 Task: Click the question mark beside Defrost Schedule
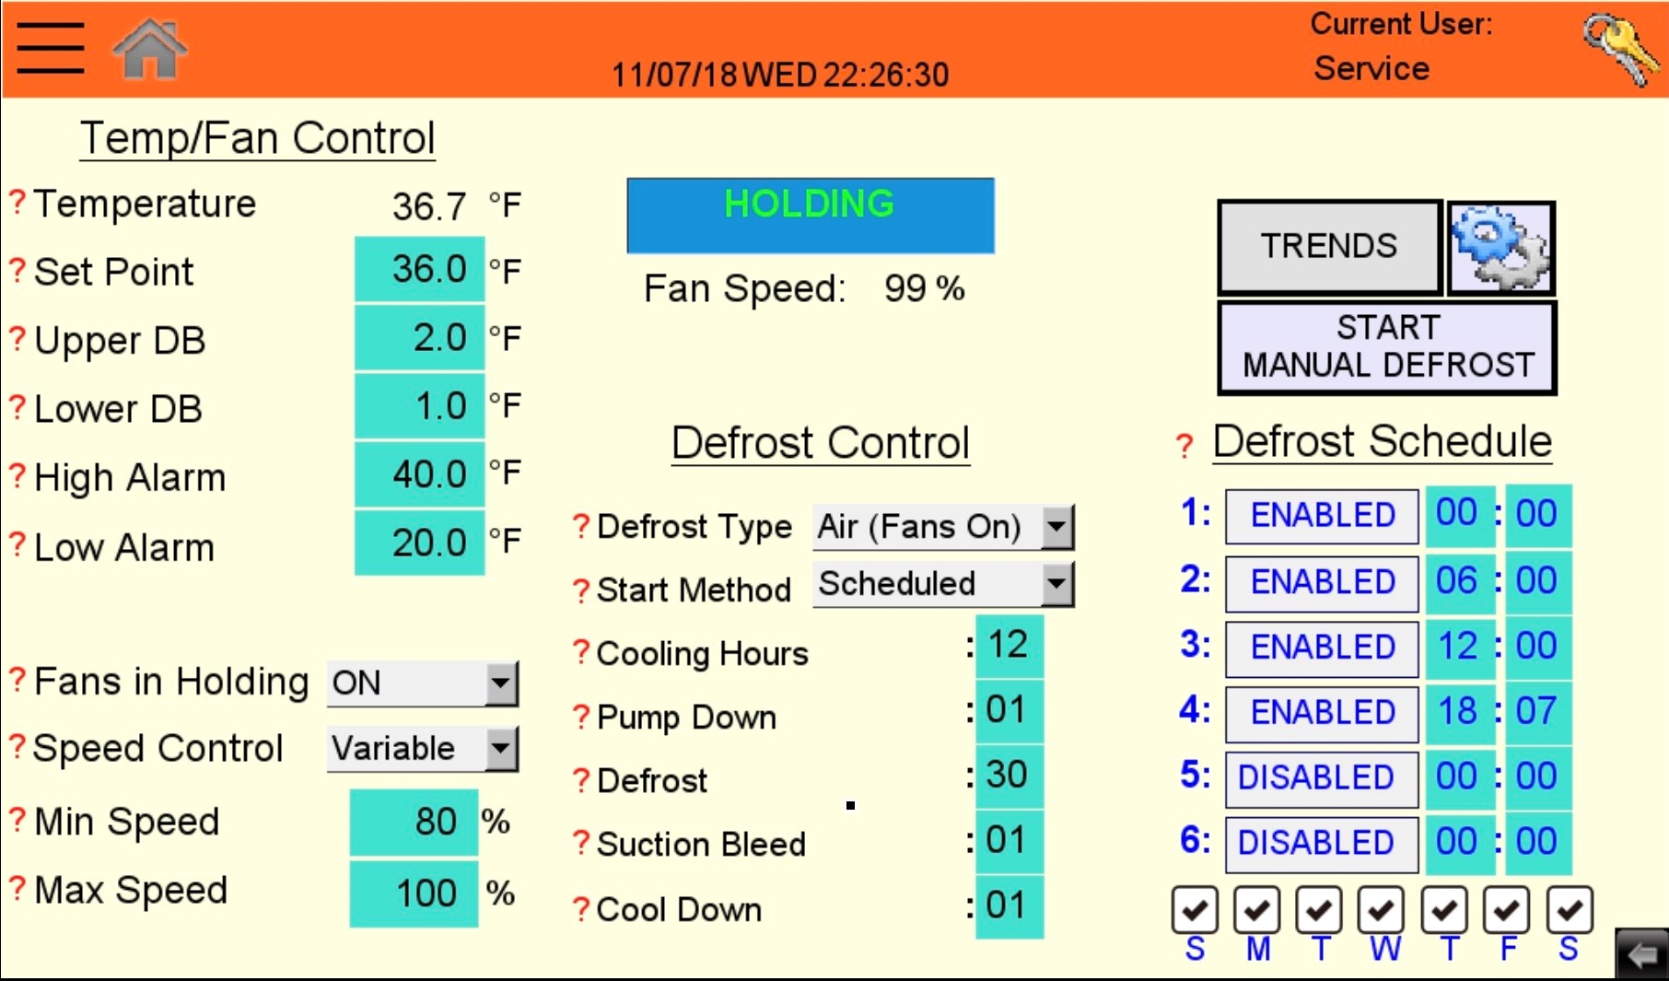[x=1186, y=445]
